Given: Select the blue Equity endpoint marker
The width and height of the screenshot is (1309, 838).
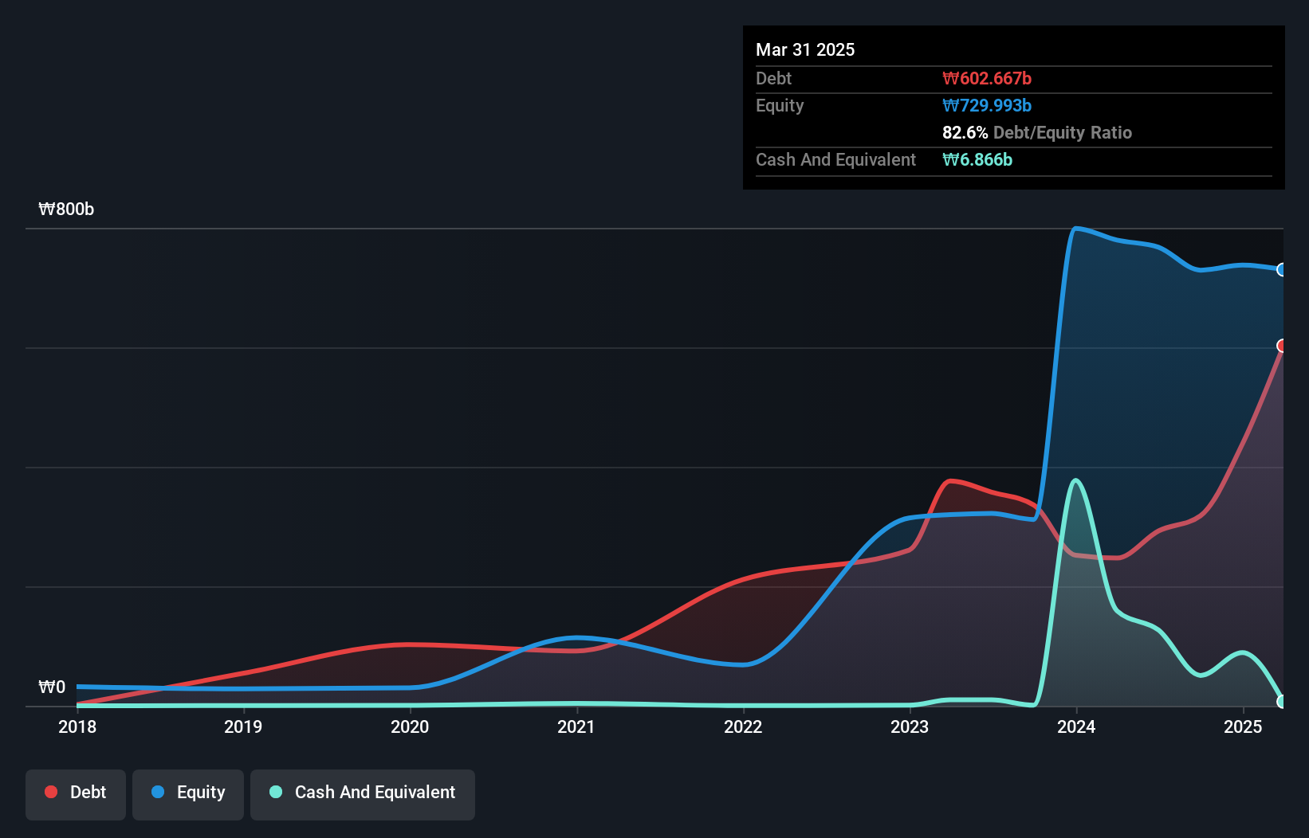Looking at the screenshot, I should coord(1282,270).
